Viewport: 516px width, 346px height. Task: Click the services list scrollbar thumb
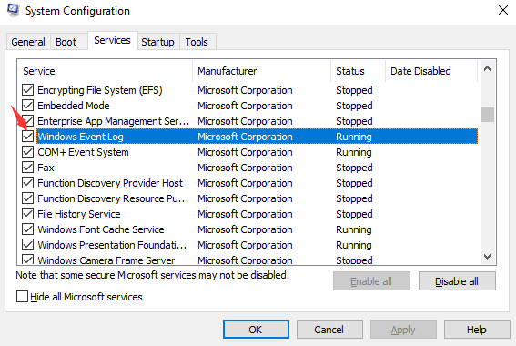pos(488,114)
